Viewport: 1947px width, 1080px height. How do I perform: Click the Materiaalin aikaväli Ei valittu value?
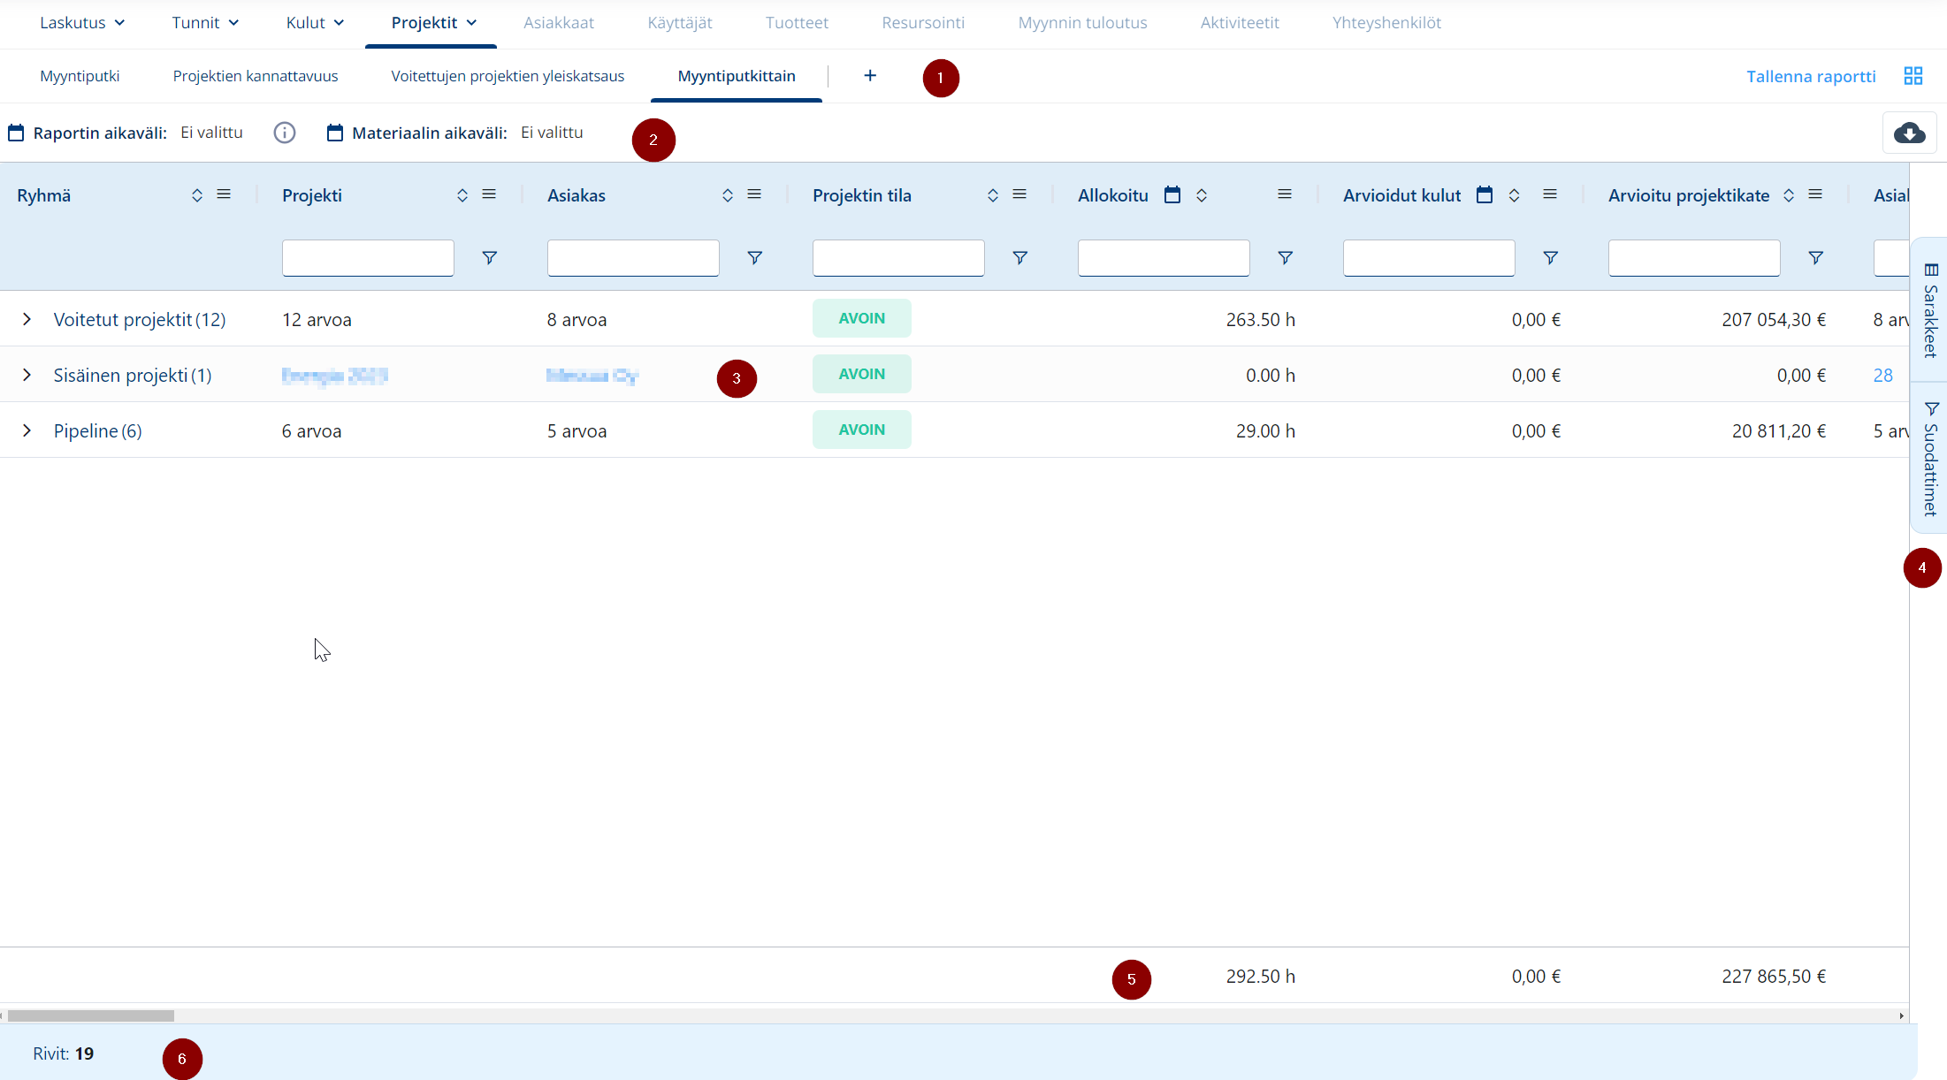pyautogui.click(x=552, y=133)
